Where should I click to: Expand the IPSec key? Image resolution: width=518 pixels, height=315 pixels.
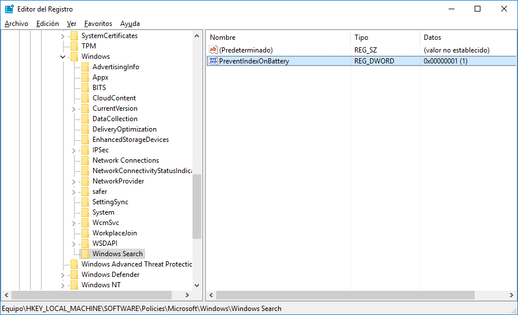73,150
